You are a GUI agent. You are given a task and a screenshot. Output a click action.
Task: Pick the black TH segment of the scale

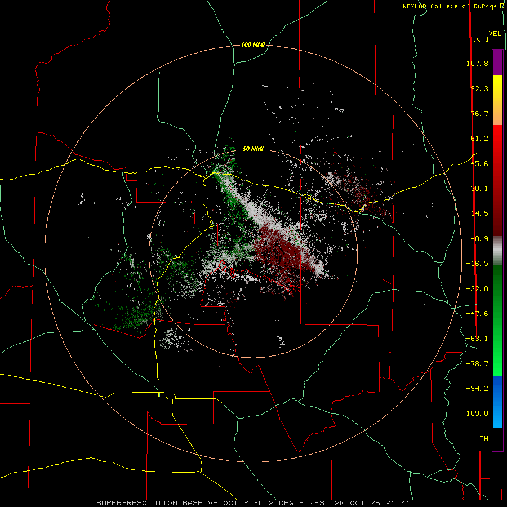[x=497, y=439]
